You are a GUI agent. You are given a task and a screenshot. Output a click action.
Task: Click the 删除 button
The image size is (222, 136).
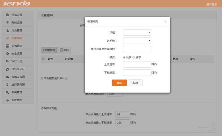pos(64,50)
